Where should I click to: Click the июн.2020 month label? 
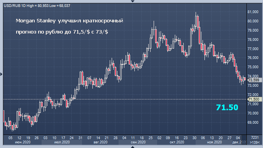click(23, 142)
